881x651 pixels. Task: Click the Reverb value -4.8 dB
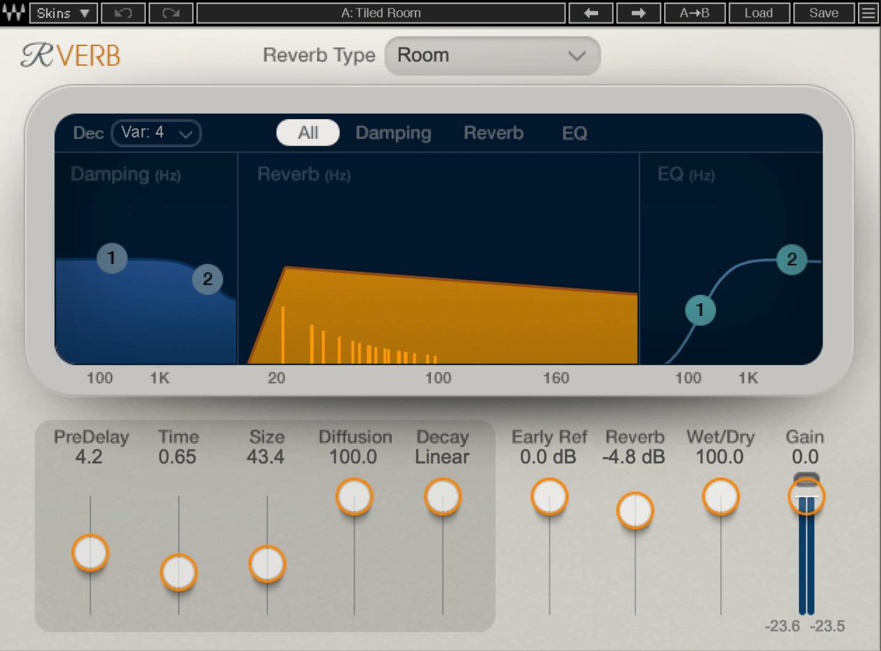634,457
